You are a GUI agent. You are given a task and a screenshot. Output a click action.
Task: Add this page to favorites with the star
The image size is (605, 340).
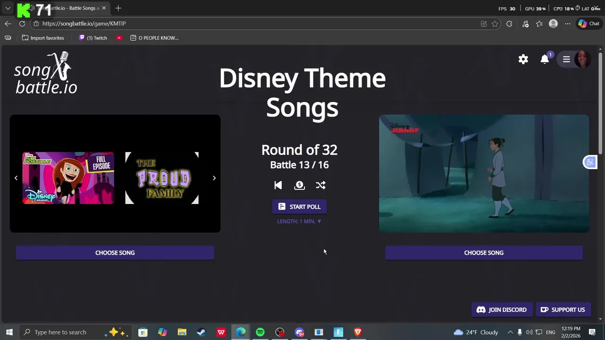pos(495,24)
